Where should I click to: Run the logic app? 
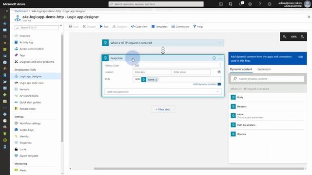(x=104, y=26)
